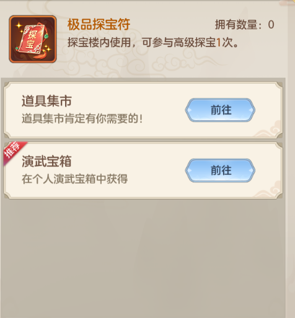Click the right edge scrollbar strip
The image size is (295, 318).
coord(291,159)
